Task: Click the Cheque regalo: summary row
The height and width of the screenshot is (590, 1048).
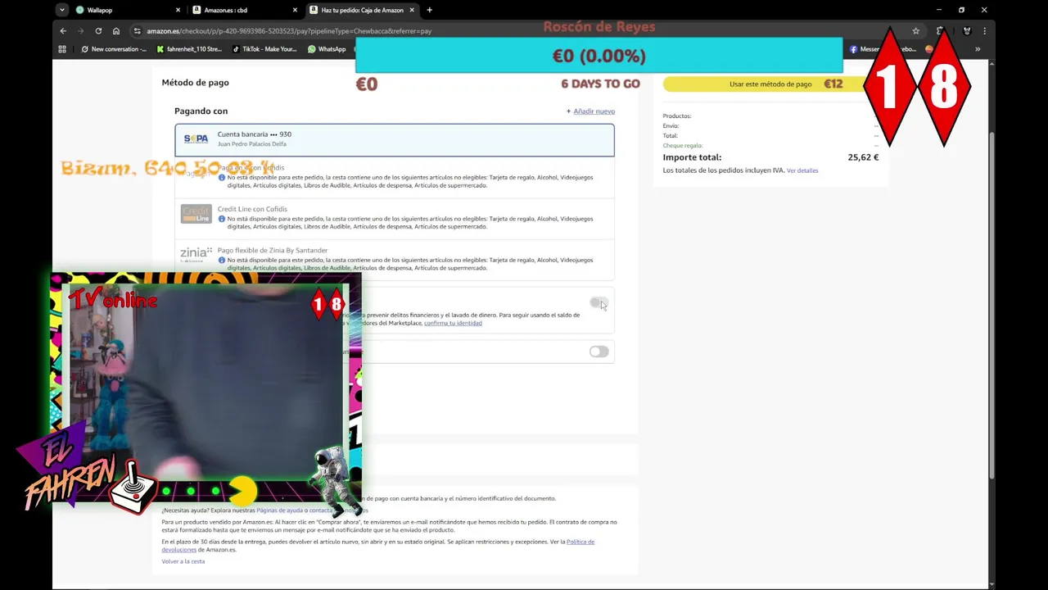Action: 770,146
